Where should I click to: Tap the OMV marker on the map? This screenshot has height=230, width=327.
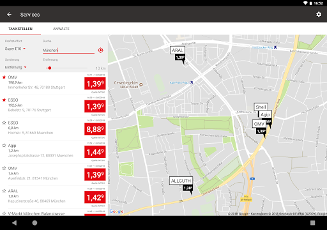[x=259, y=124]
